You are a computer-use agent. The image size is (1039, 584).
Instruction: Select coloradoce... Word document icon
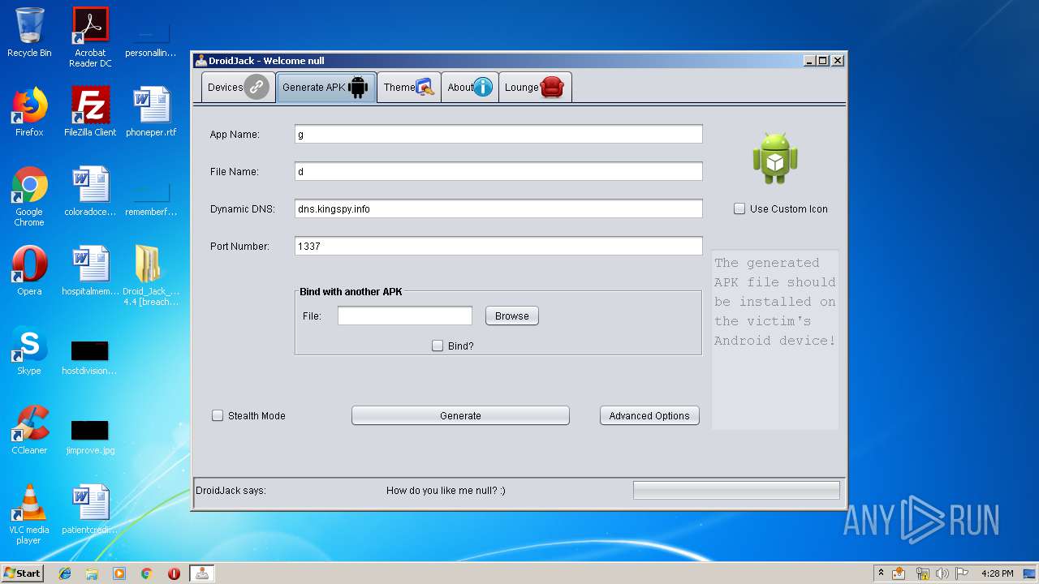90,191
